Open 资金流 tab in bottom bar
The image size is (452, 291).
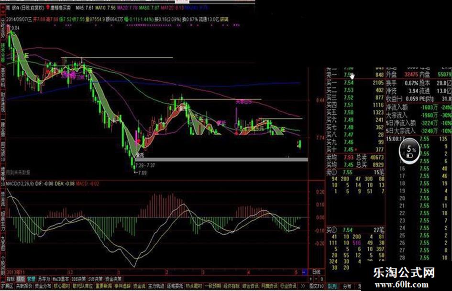tap(139, 286)
